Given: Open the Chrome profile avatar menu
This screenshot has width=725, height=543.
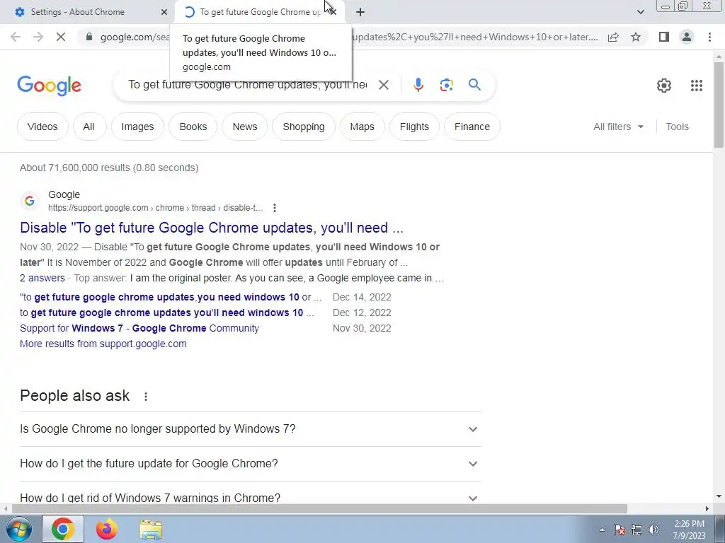Looking at the screenshot, I should click(x=687, y=37).
